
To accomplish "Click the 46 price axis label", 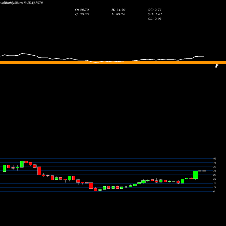I will click(x=215, y=159).
